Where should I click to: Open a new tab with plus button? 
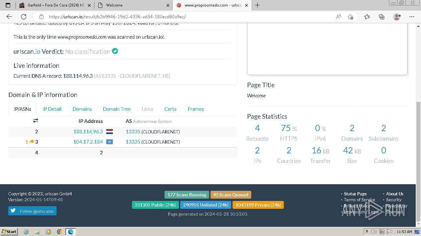pyautogui.click(x=257, y=5)
